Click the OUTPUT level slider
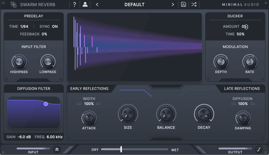Image resolution: width=269 pixels, height=155 pixels. click(x=235, y=148)
